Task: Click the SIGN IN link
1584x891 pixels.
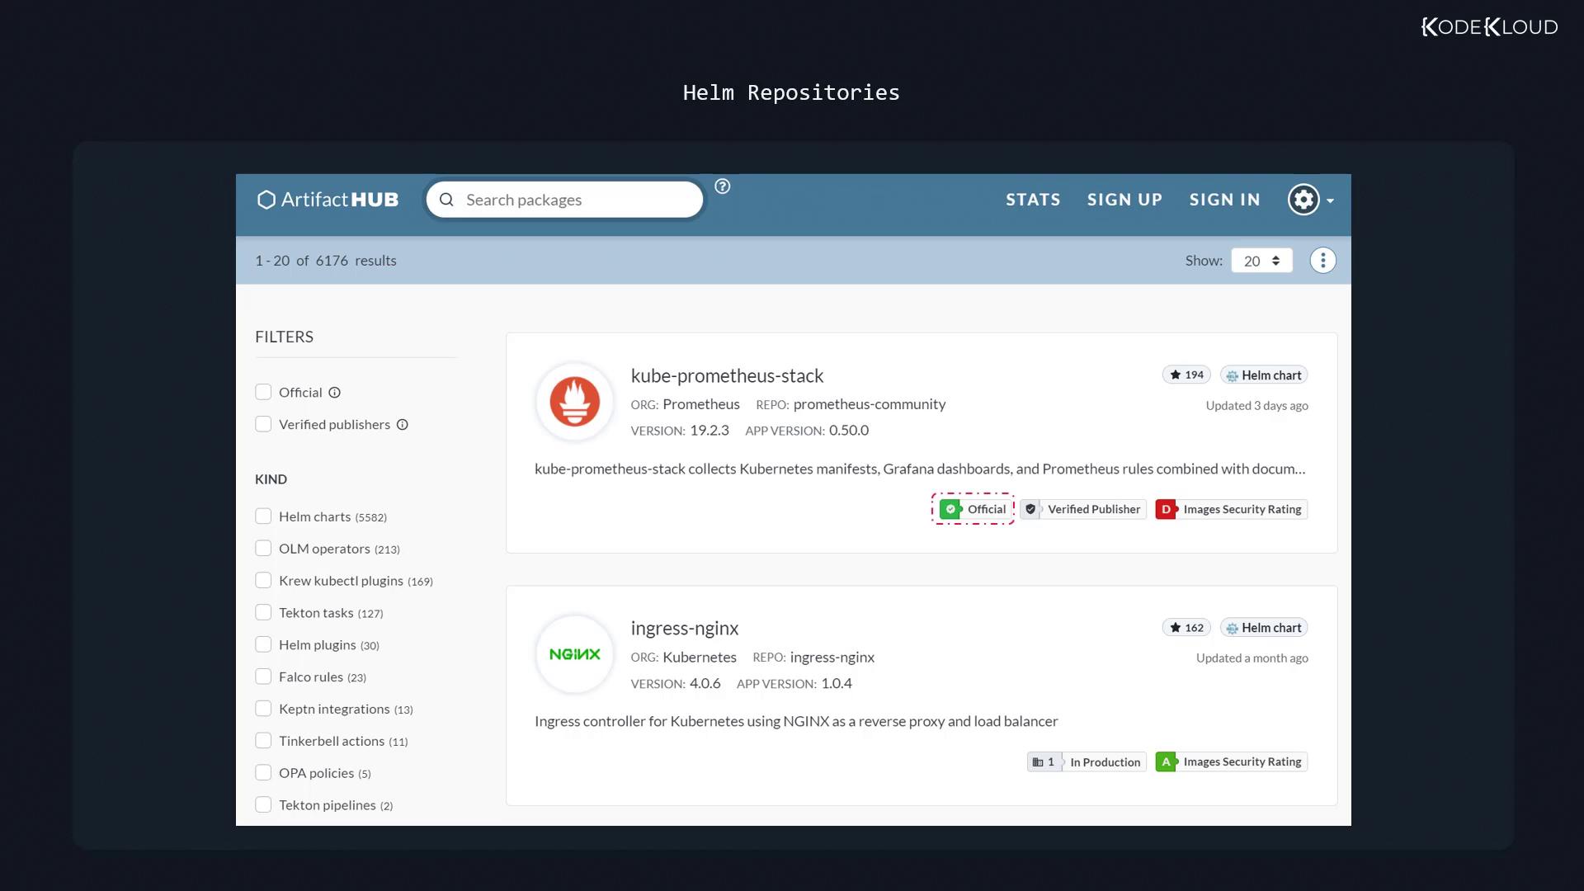Action: (1224, 200)
